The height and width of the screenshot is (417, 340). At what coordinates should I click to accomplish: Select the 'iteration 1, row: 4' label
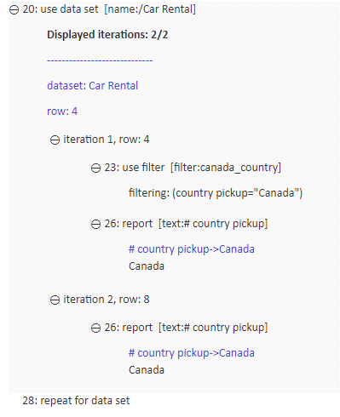point(107,140)
